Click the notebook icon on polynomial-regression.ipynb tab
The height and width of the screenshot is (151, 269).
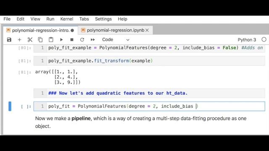pyautogui.click(x=83, y=30)
